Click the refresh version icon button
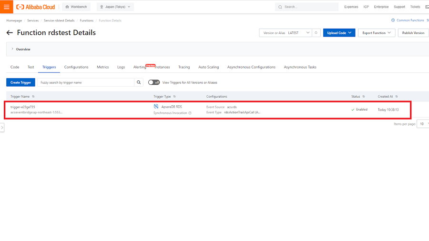The height and width of the screenshot is (241, 429). click(x=316, y=33)
